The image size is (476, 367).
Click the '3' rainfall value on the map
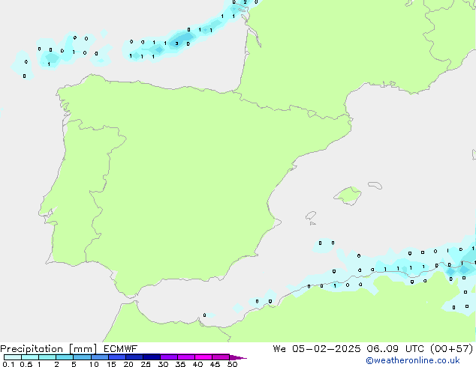point(176,43)
